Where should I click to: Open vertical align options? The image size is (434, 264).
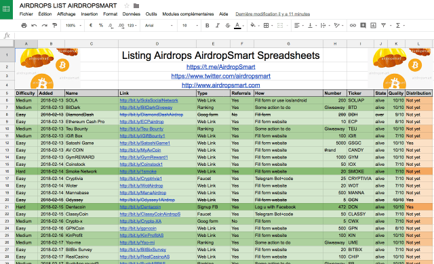click(x=312, y=26)
